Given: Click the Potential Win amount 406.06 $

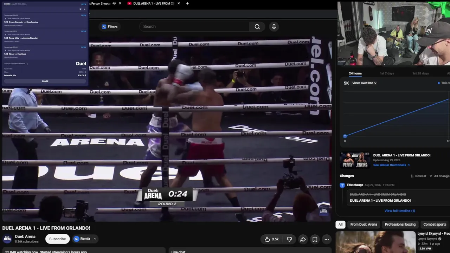Looking at the screenshot, I should [x=82, y=76].
